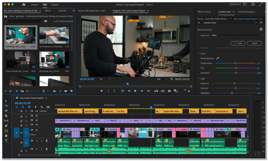Open the Essential Graphics tab
268x161 pixels.
(247, 12)
